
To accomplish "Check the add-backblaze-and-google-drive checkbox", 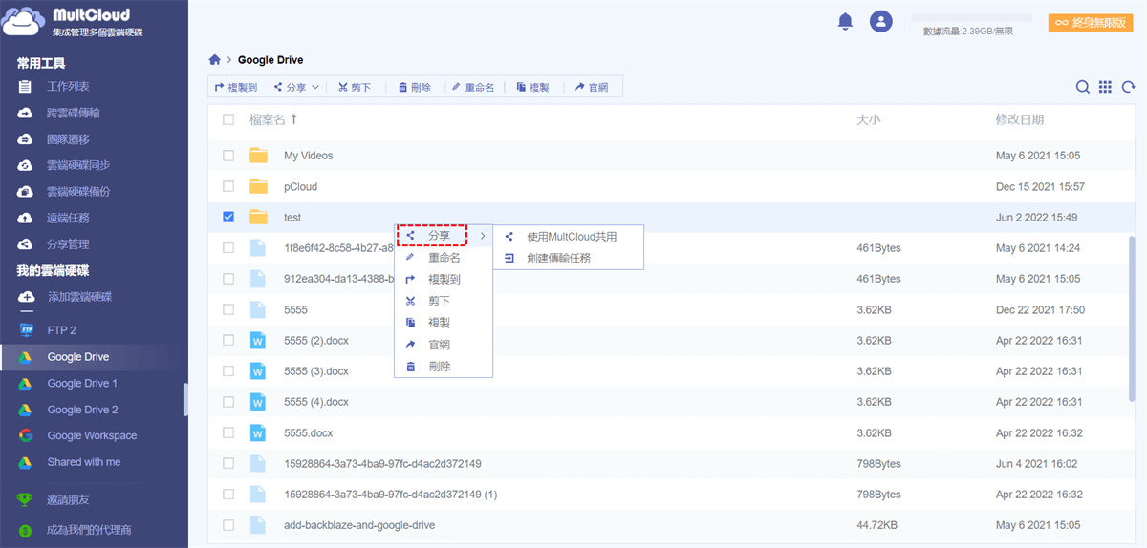I will [x=228, y=525].
